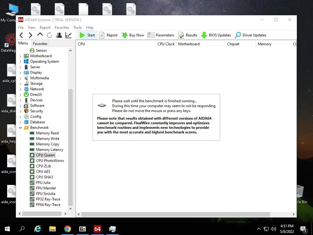Open benchmark Results
The height and width of the screenshot is (235, 313).
pyautogui.click(x=188, y=35)
